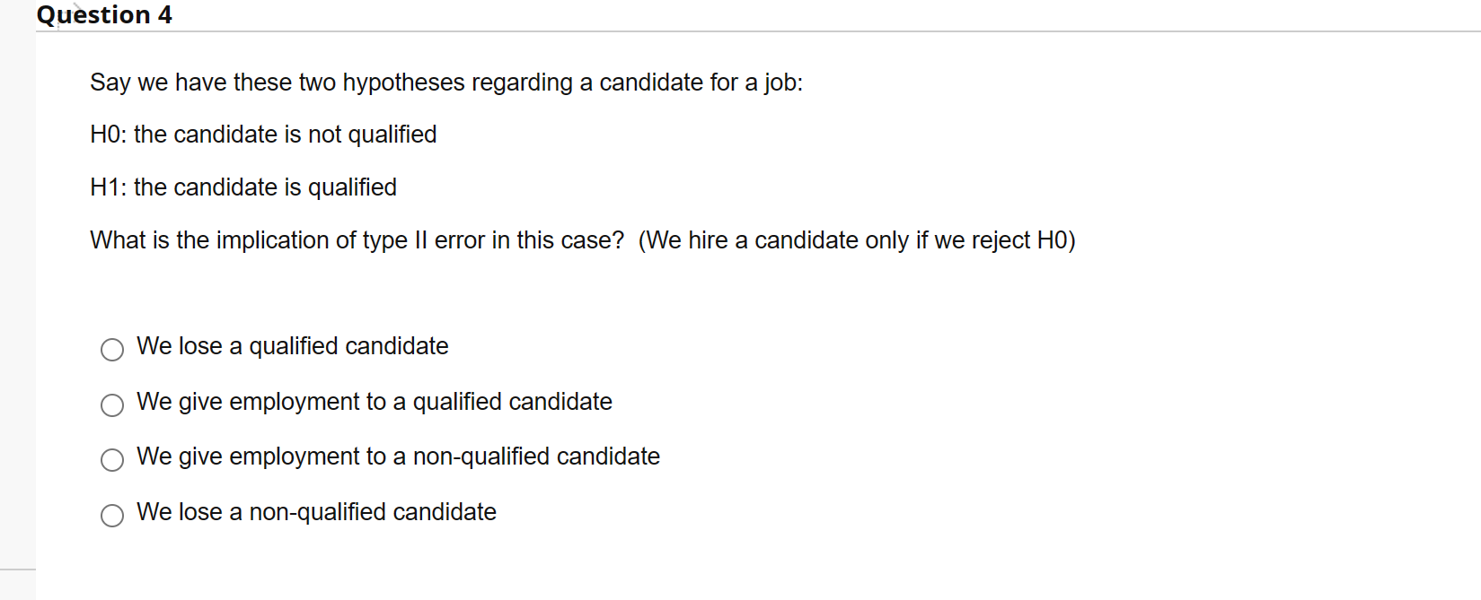Click the 'Question 4' heading
This screenshot has height=600, width=1481.
(104, 15)
